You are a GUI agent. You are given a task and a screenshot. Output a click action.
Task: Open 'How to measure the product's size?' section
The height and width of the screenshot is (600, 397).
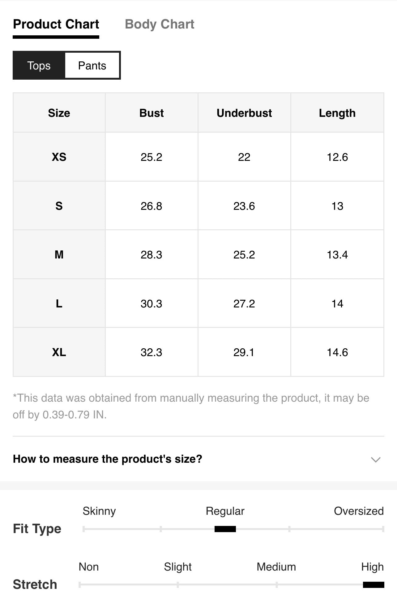click(x=198, y=459)
